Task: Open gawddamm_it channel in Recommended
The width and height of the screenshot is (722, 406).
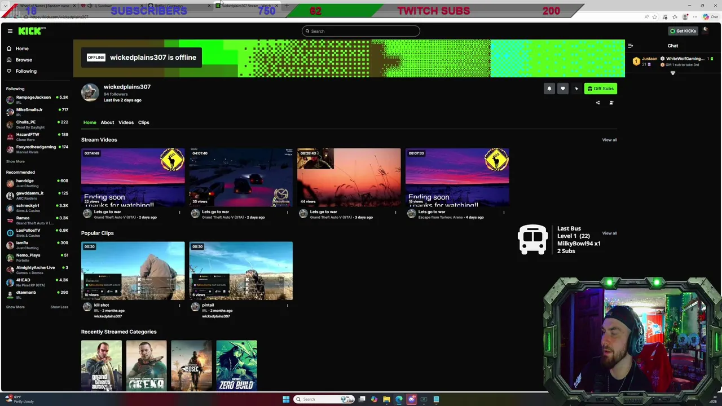Action: coord(37,195)
